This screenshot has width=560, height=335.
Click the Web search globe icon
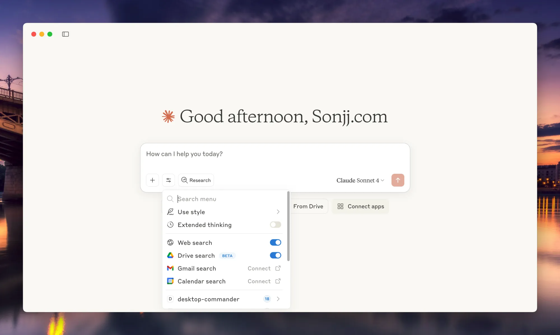pyautogui.click(x=170, y=242)
